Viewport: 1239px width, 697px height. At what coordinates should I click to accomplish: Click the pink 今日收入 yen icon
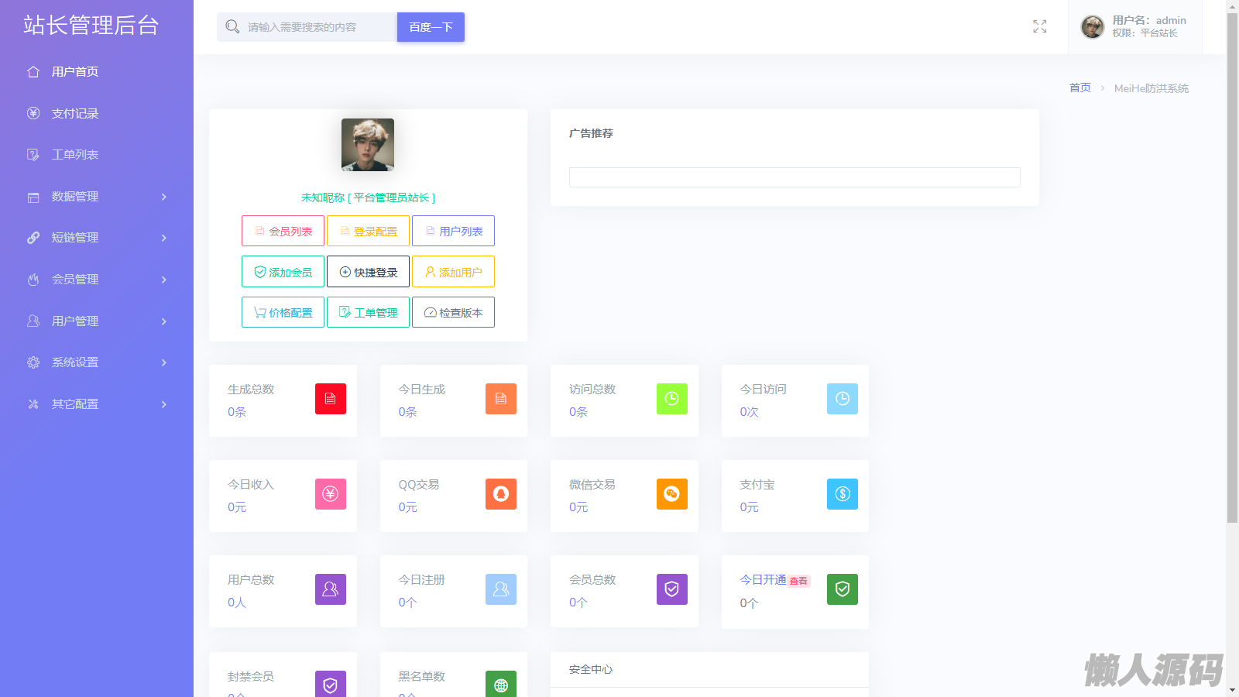(331, 494)
